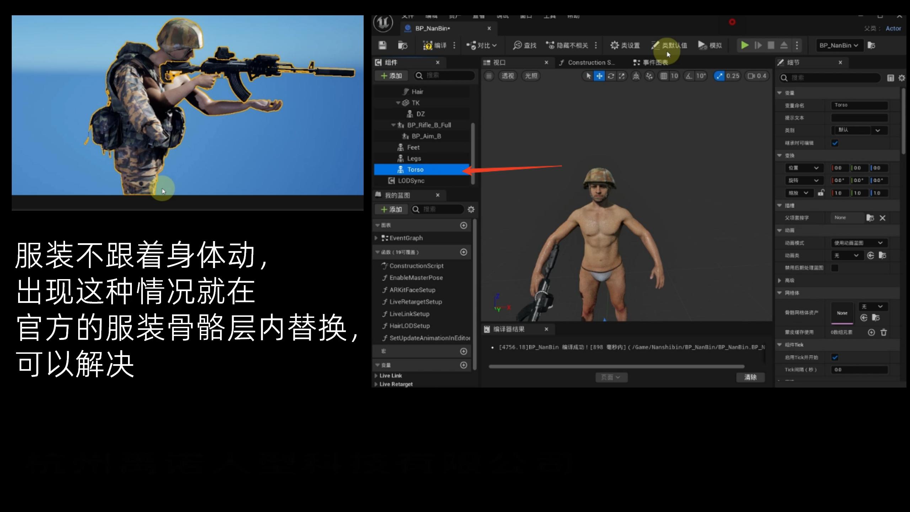Viewport: 910px width, 512px height.
Task: Toggle scale lock icon beside 缩放
Action: [821, 193]
